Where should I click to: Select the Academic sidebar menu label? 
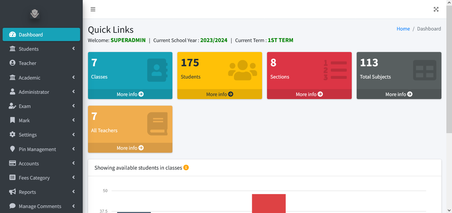(29, 78)
